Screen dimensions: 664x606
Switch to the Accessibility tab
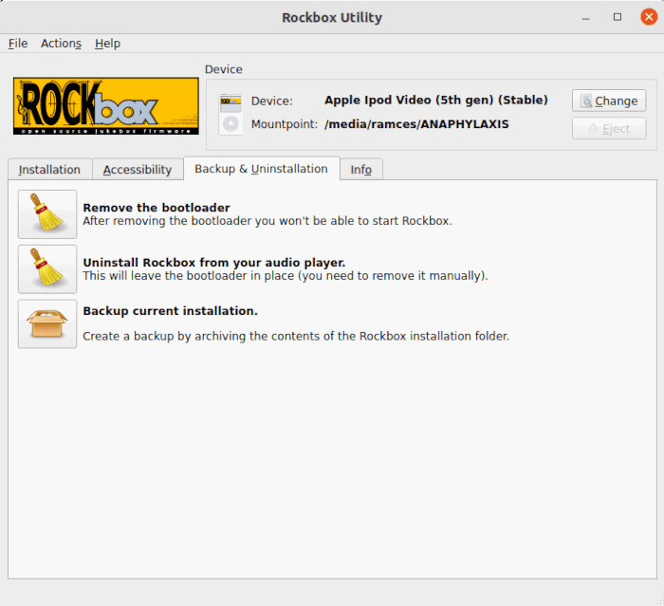(138, 170)
